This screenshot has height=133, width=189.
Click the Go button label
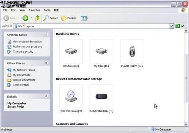tap(182, 26)
